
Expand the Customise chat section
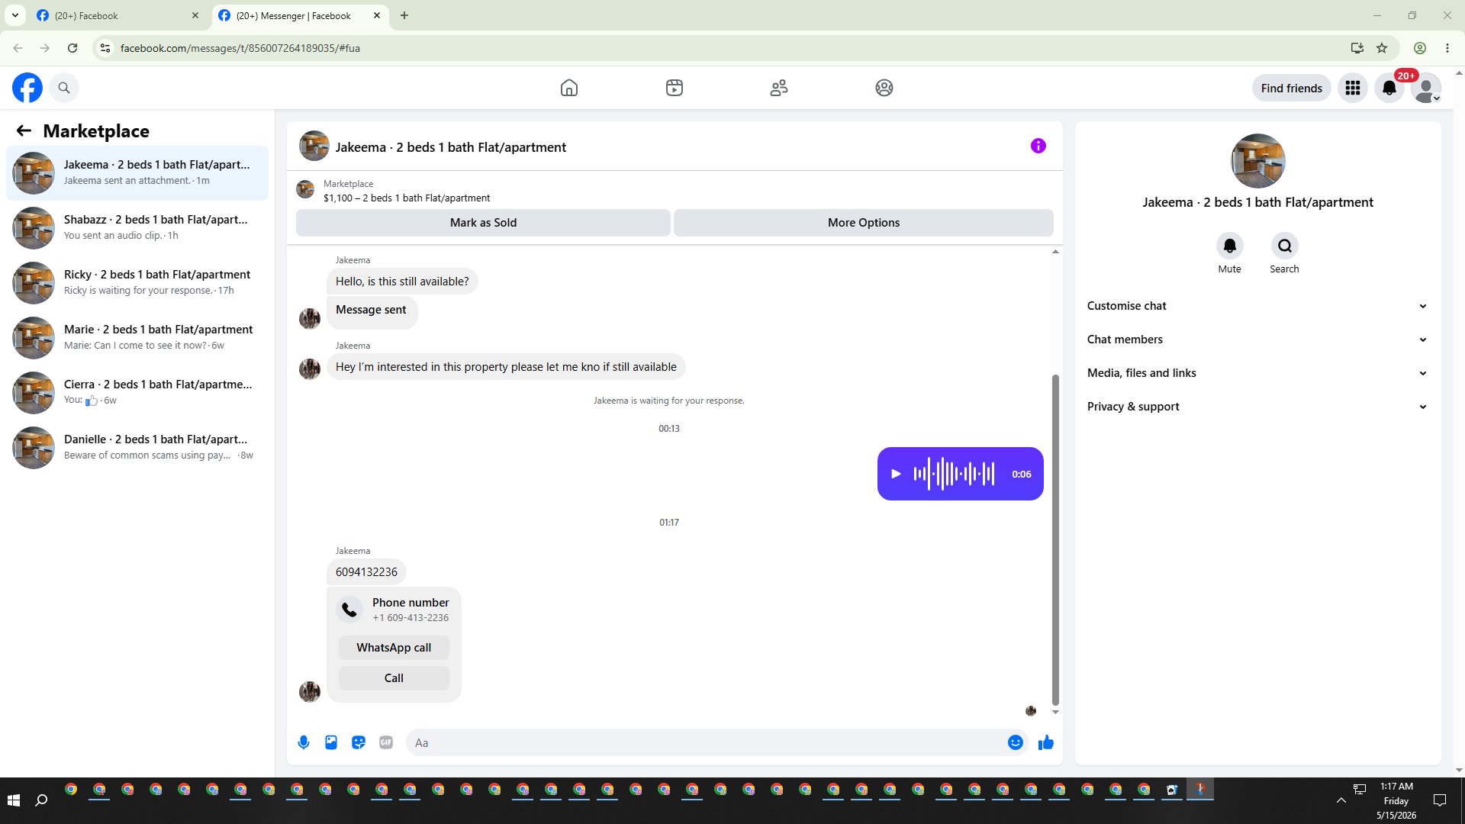(1257, 306)
